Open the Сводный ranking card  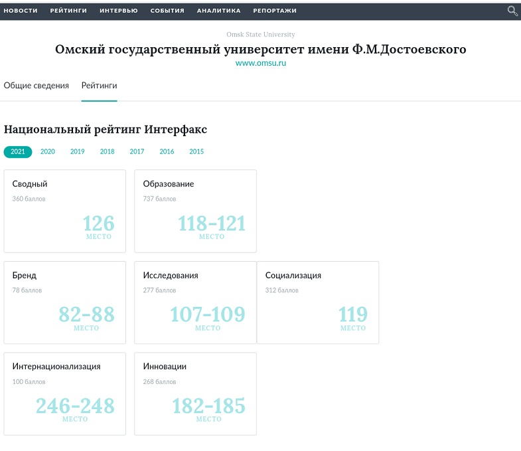pos(64,211)
